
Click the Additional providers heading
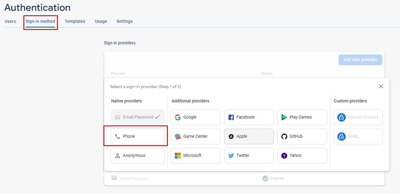tap(190, 101)
